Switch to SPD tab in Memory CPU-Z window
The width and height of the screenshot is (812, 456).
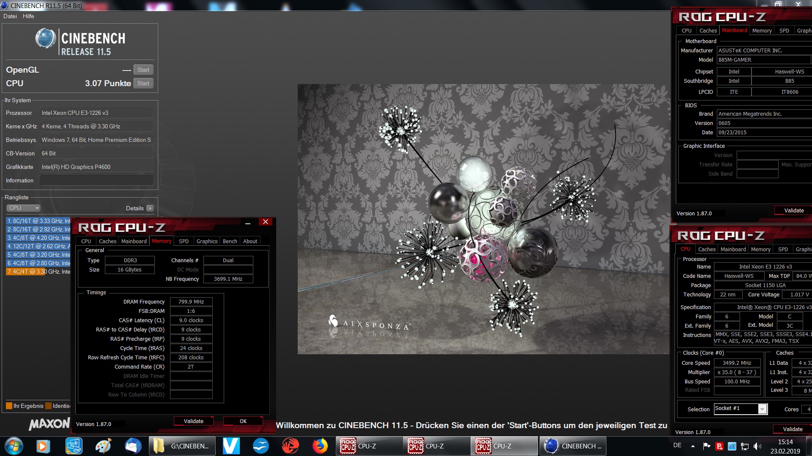tap(184, 241)
